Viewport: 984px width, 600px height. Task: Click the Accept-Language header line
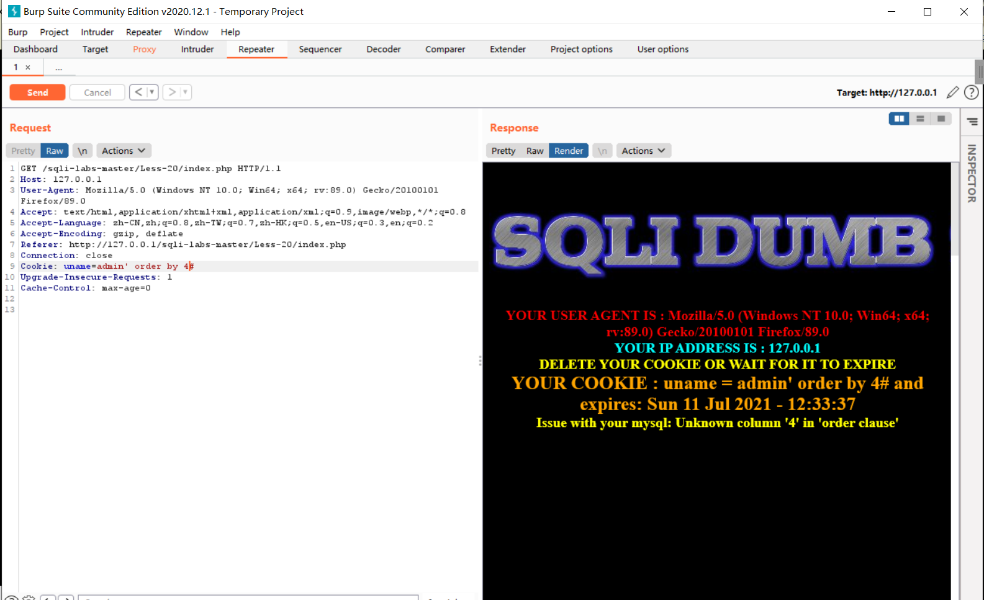pyautogui.click(x=227, y=223)
